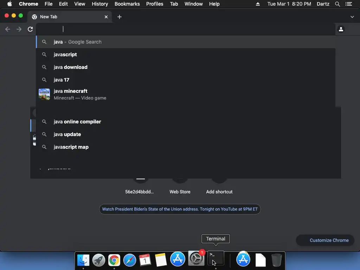Open Safari compass icon in dock
This screenshot has width=360, height=270.
click(x=130, y=260)
